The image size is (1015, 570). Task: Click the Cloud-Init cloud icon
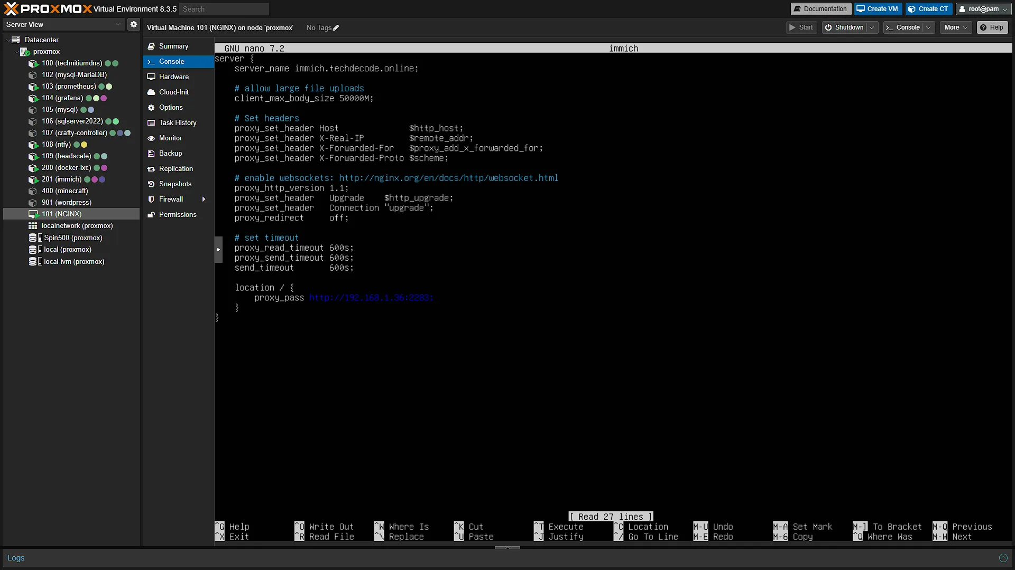[x=151, y=92]
